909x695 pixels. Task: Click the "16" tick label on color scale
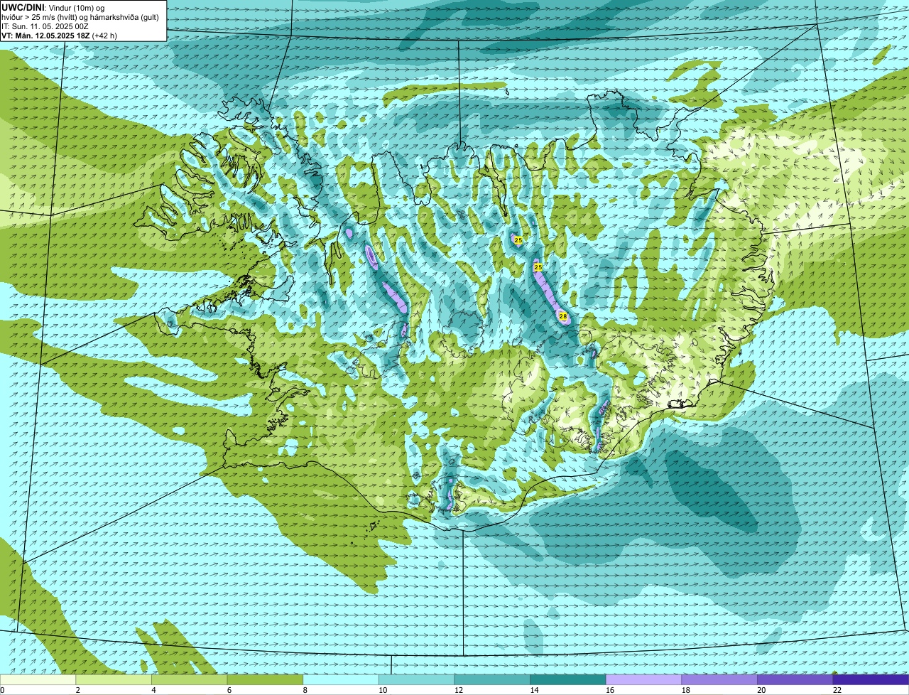click(x=610, y=690)
